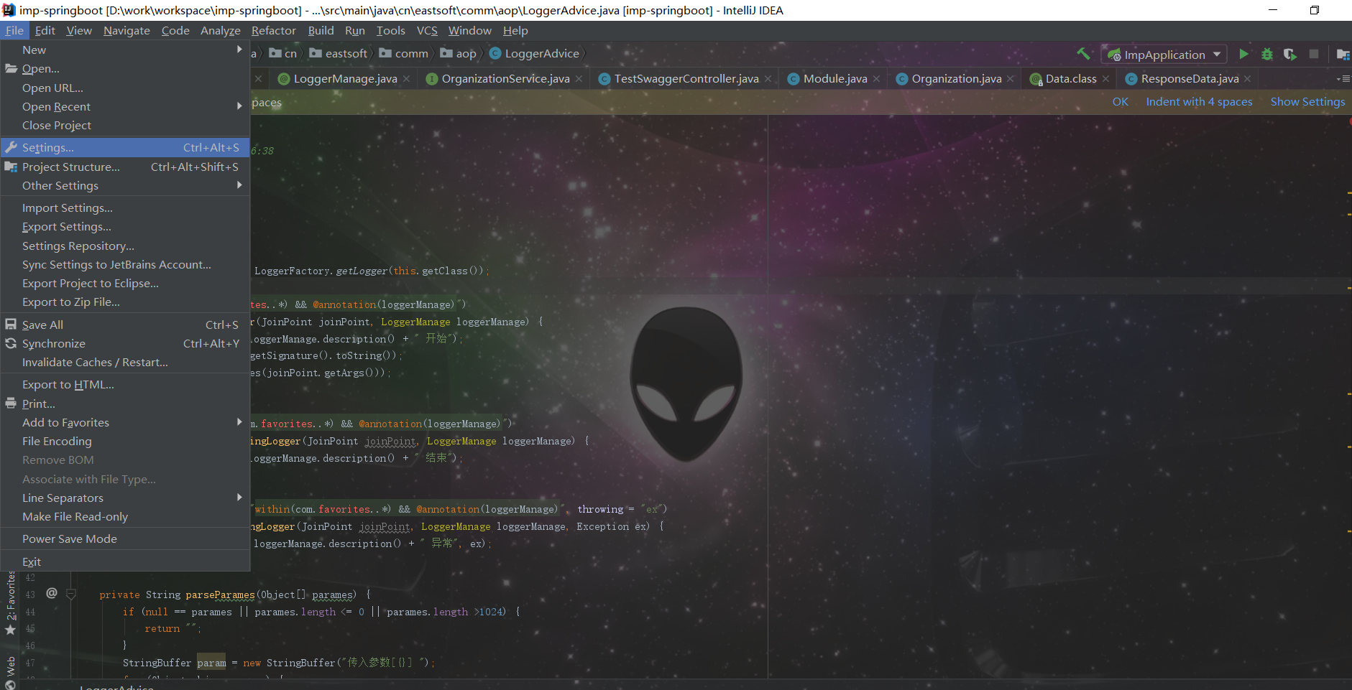This screenshot has height=690, width=1352.
Task: Click the aop breadcrumb folder
Action: [458, 54]
